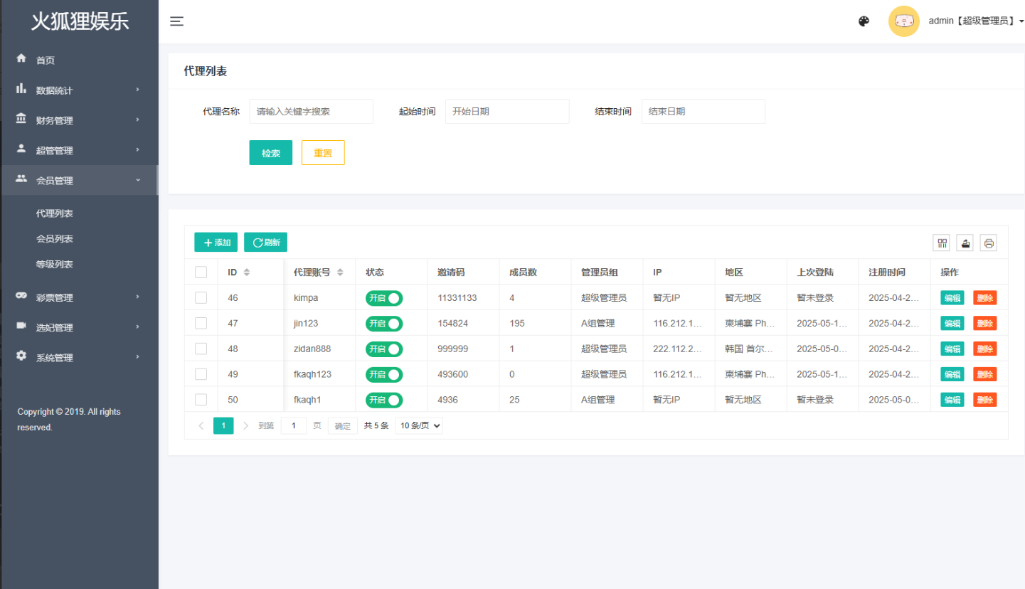Image resolution: width=1025 pixels, height=589 pixels.
Task: Click the 刷新 refresh button
Action: (265, 243)
